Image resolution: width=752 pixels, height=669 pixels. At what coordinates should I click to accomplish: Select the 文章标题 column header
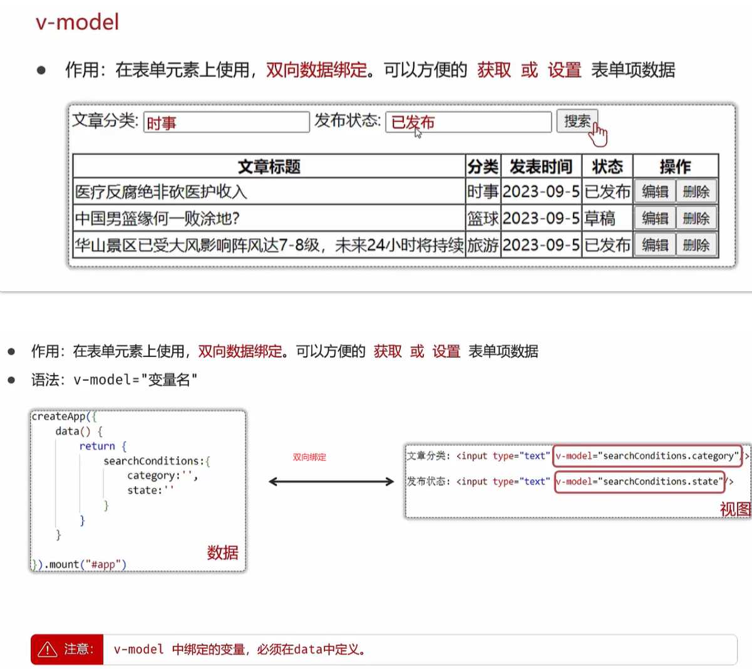(269, 167)
